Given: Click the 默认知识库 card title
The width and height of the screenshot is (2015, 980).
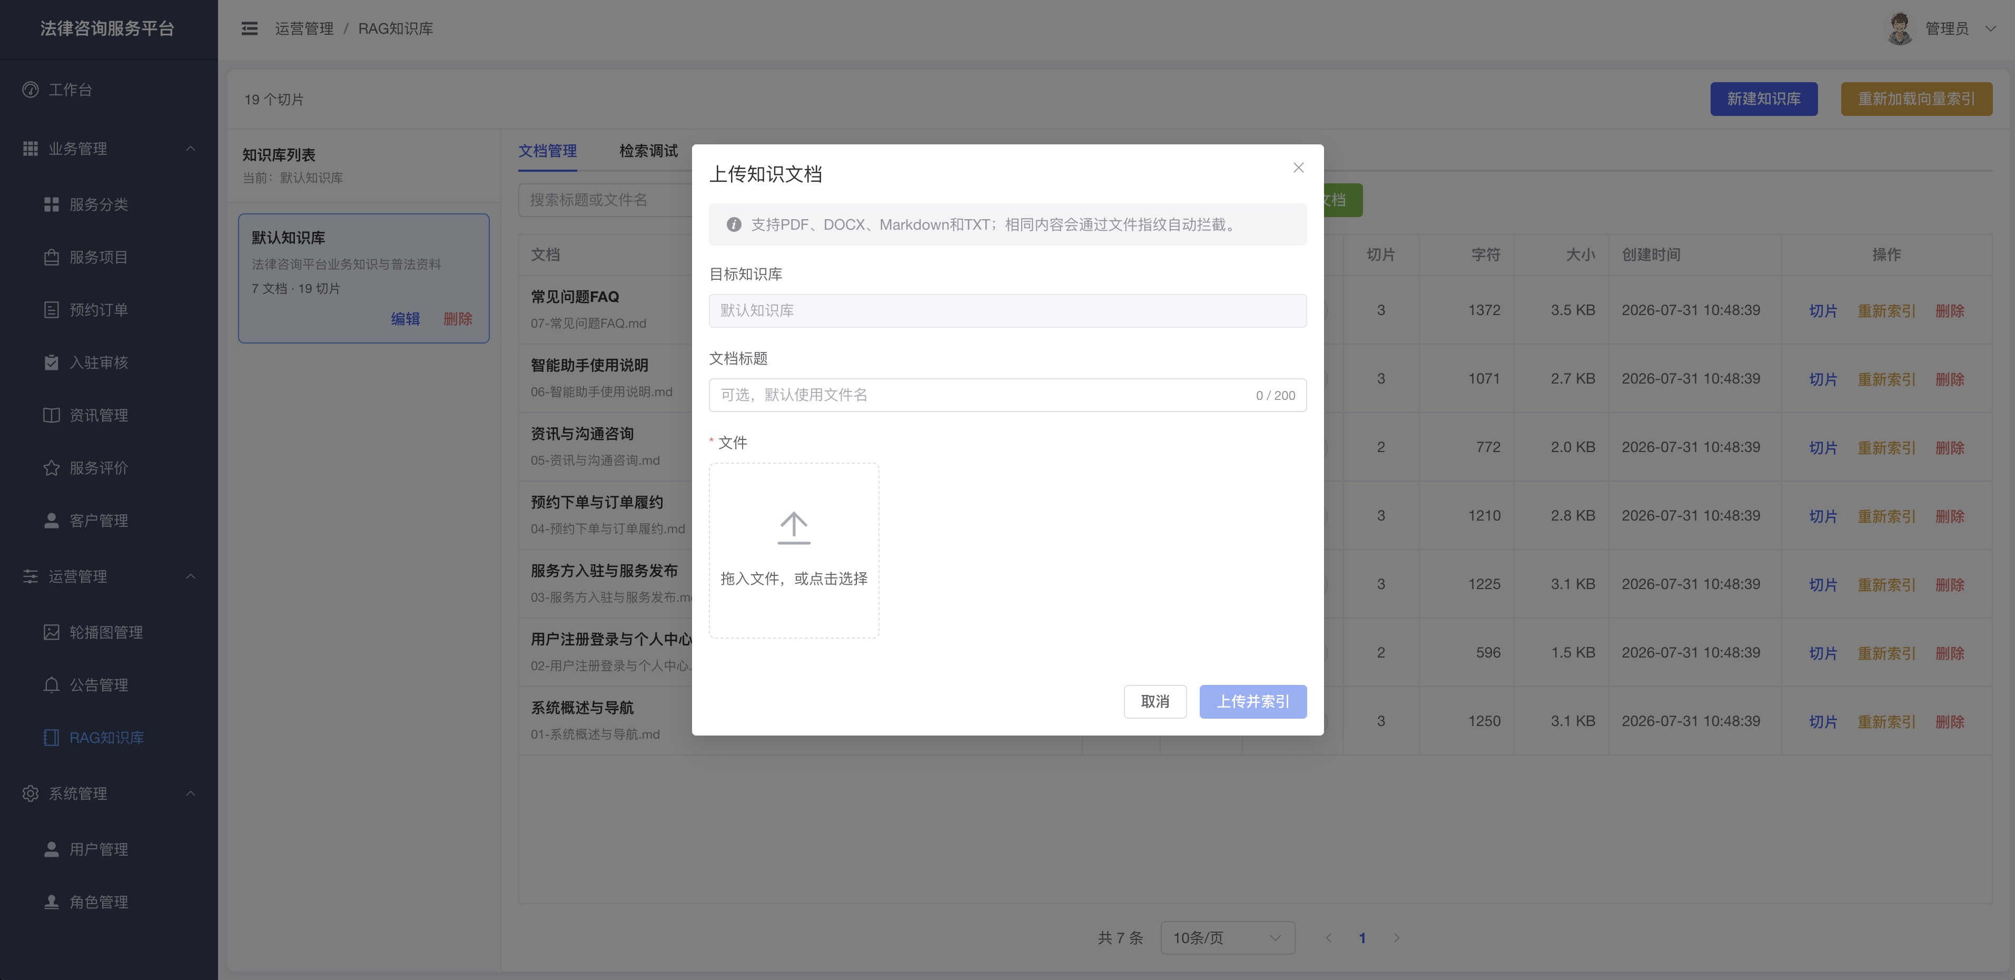Looking at the screenshot, I should click(x=289, y=238).
